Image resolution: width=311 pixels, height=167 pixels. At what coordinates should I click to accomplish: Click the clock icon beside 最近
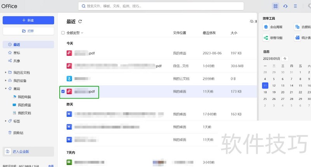point(10,44)
